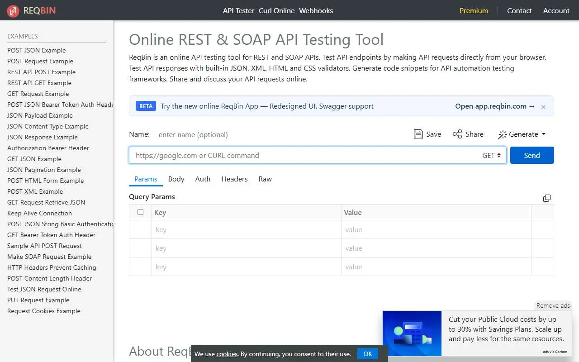The image size is (579, 362).
Task: Click the first Query Params key field
Action: point(247,229)
